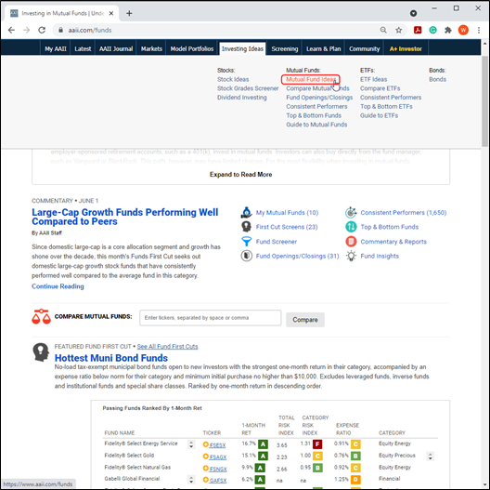Viewport: 490px width, 490px height.
Task: Open the Continue Reading link
Action: (58, 286)
